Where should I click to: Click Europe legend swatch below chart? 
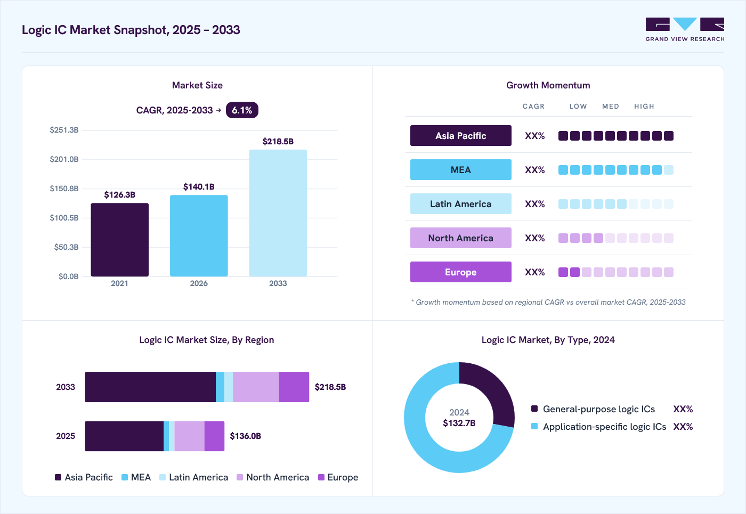[321, 477]
